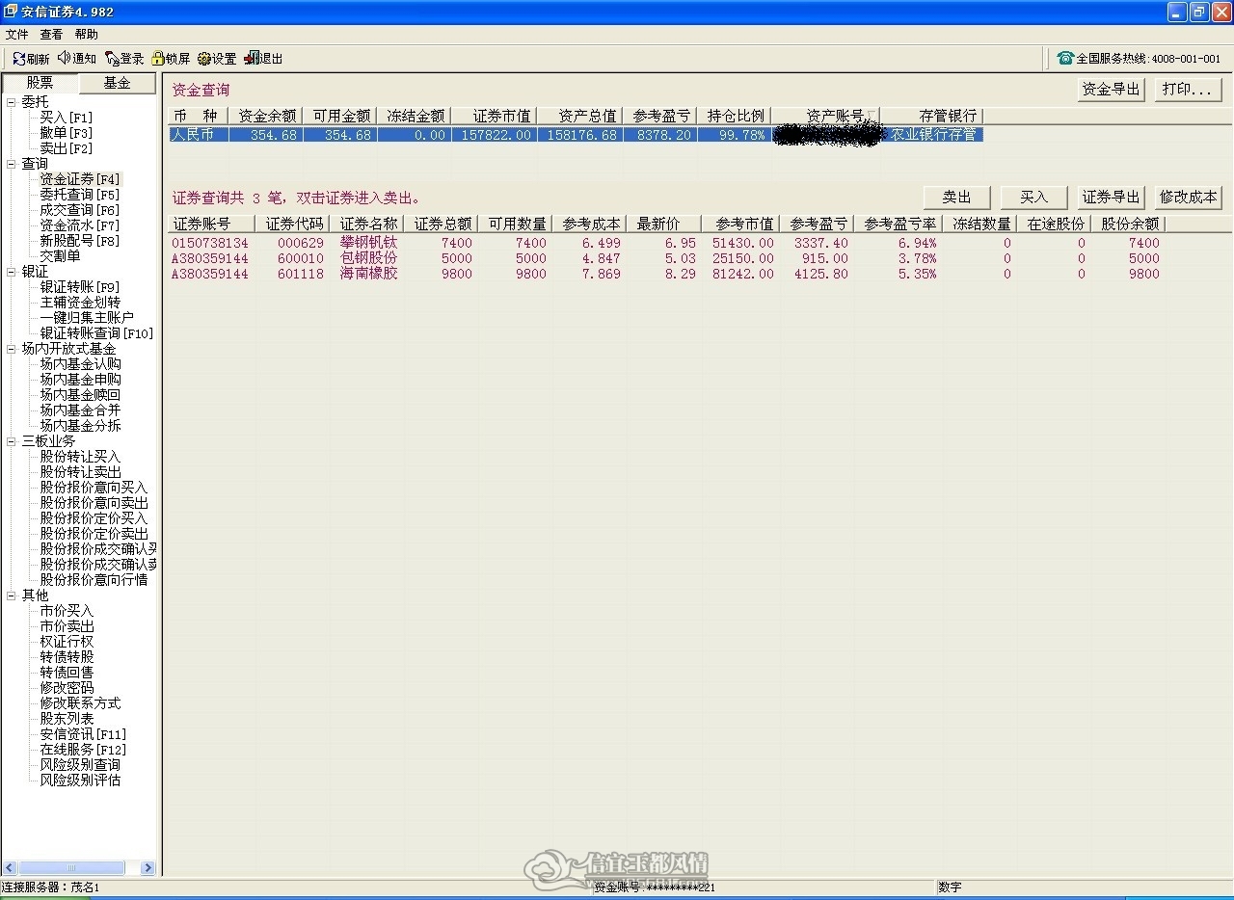
Task: Collapse the 三板业务 tree node
Action: tap(12, 441)
